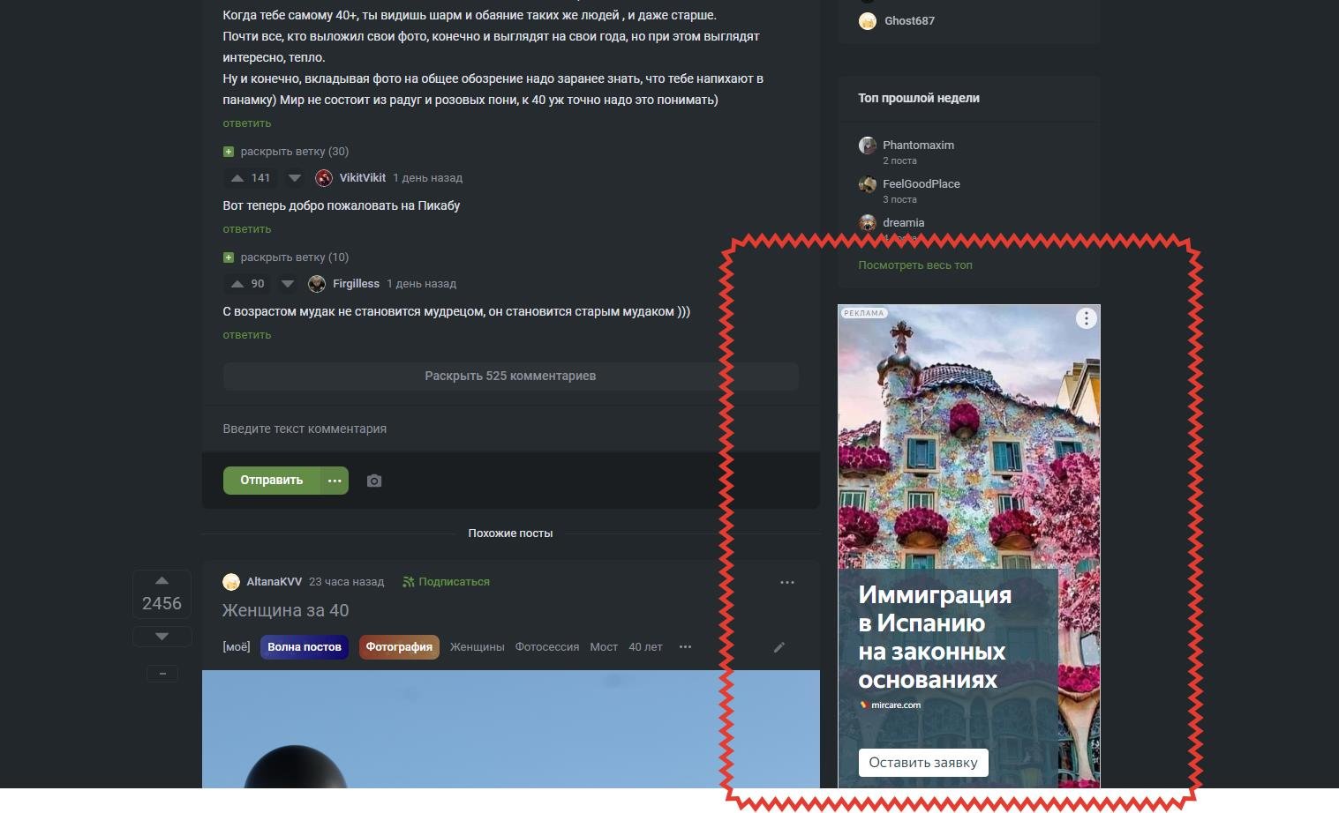Select the Фотография tag

[399, 646]
